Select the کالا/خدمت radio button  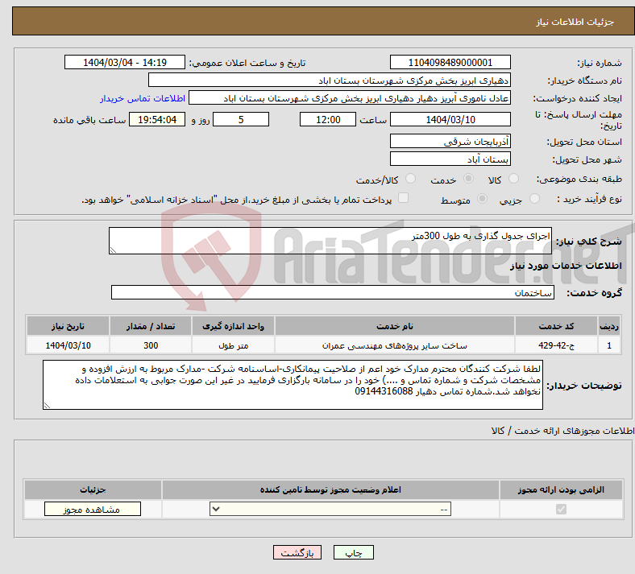click(411, 179)
